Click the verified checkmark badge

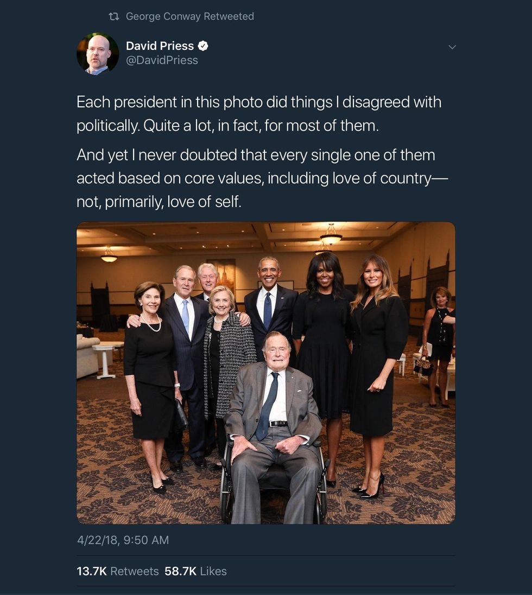pos(203,46)
